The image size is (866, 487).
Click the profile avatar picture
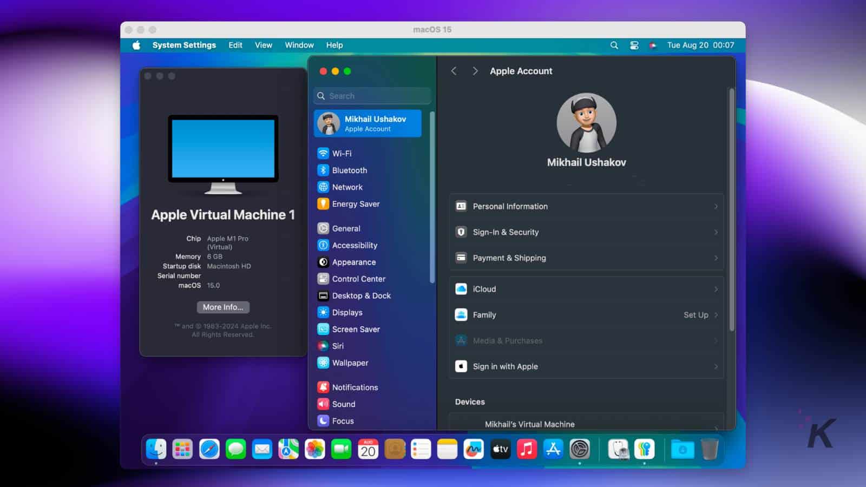[586, 123]
